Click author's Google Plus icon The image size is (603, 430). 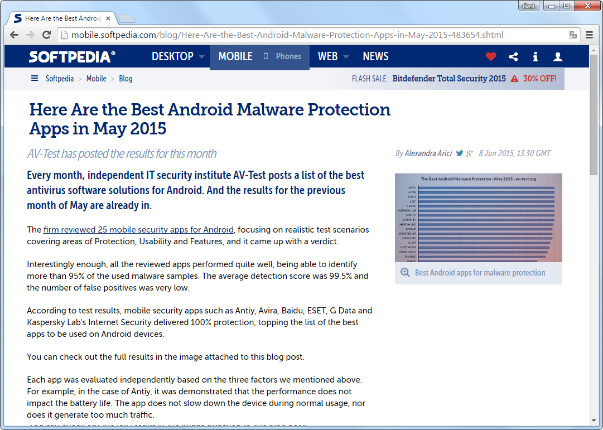tap(470, 153)
